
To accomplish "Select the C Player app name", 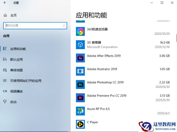I will coord(93,122).
